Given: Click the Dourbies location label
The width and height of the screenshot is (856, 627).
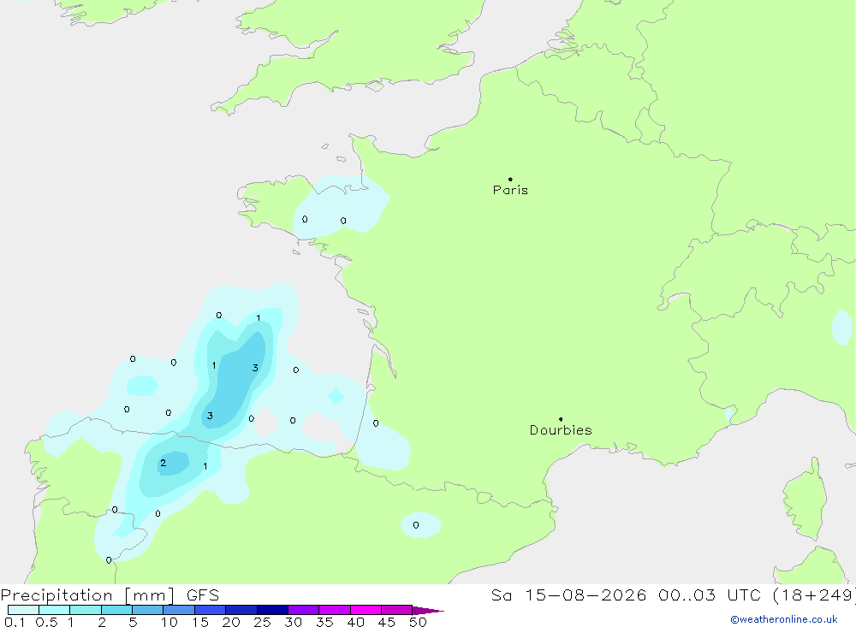Looking at the screenshot, I should [561, 430].
